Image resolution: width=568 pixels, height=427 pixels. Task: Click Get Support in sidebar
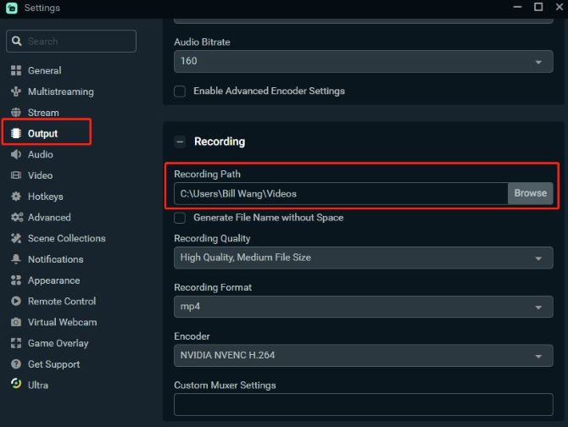(53, 364)
